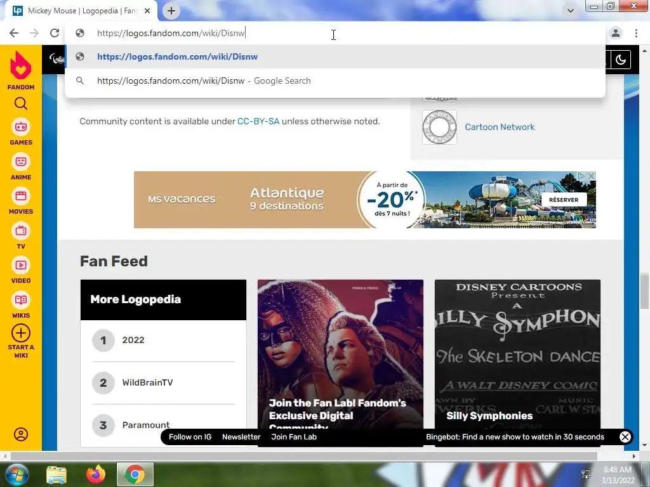Image resolution: width=650 pixels, height=487 pixels.
Task: Close the Mickey Mouse Logopedia tab
Action: click(x=147, y=11)
